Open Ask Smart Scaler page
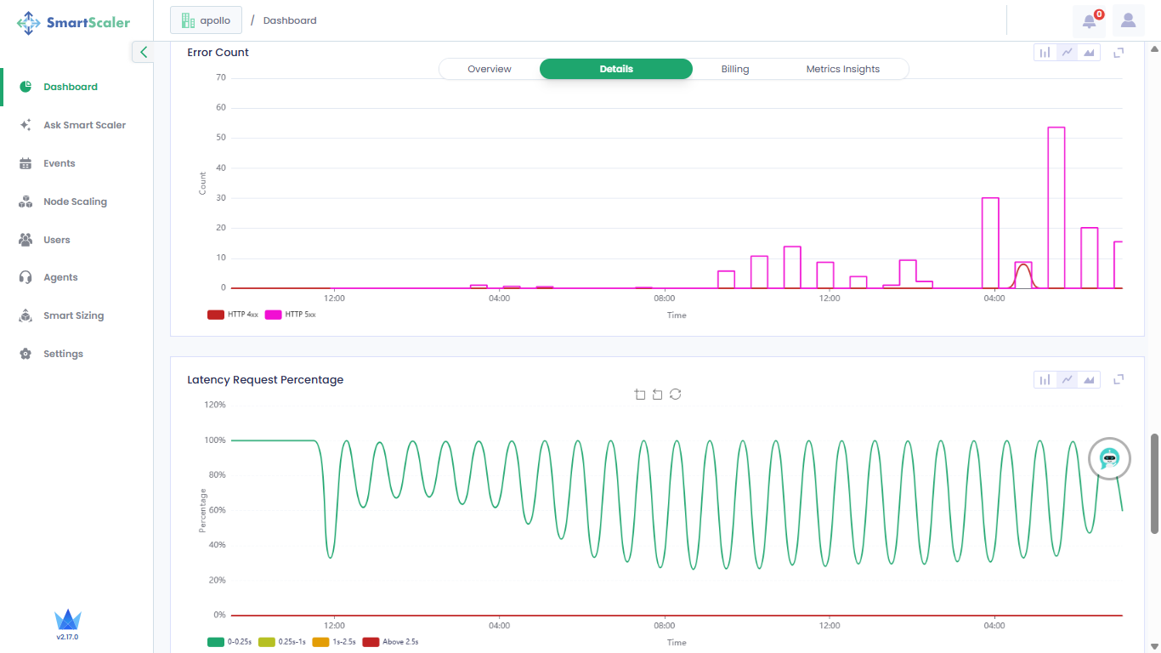 84,125
